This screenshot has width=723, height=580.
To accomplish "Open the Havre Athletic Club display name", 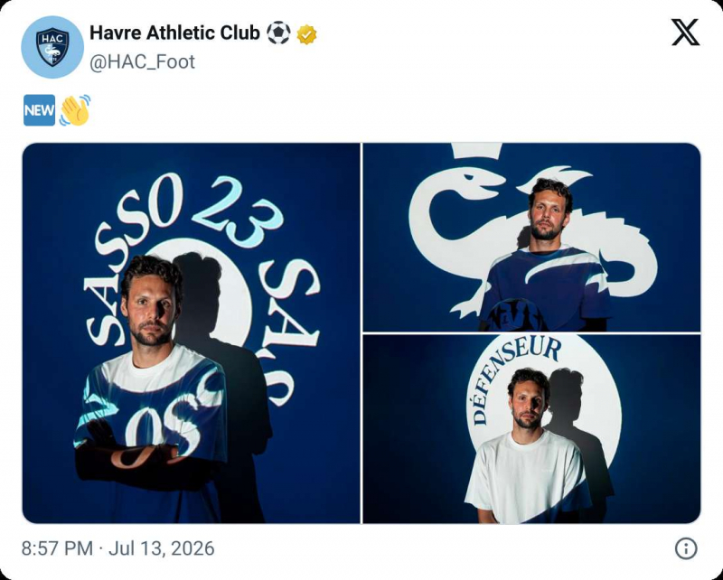I will point(174,33).
